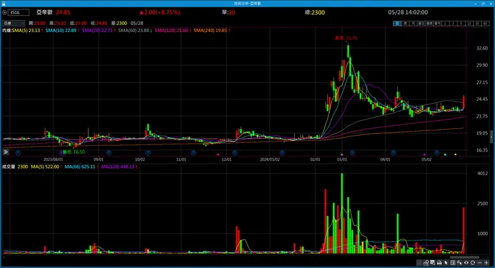Click the stock name 亞帝歐
Viewport: 495px width, 268px height.
pyautogui.click(x=44, y=12)
